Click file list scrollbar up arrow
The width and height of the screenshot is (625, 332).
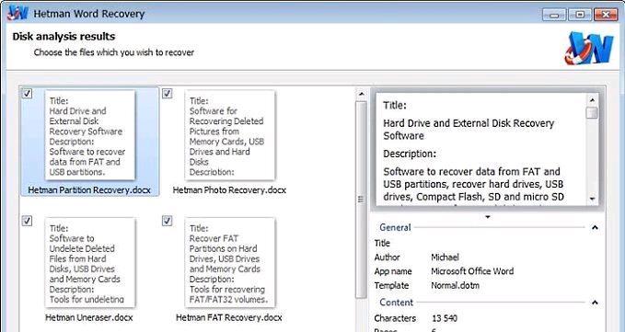coord(361,95)
